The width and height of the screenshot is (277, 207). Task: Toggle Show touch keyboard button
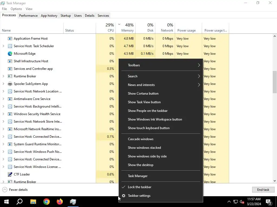(161, 128)
